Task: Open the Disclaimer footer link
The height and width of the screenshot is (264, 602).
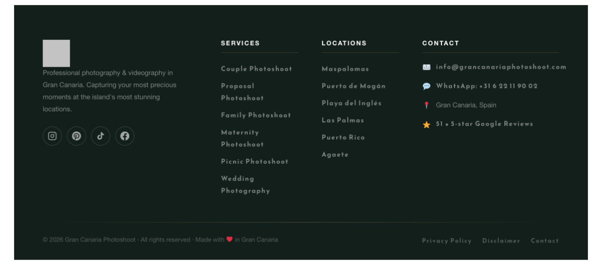Action: [x=501, y=241]
